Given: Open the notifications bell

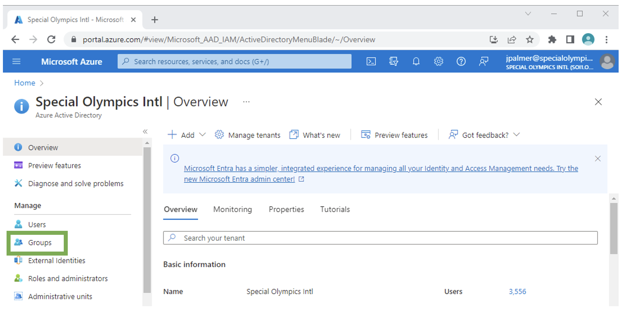Looking at the screenshot, I should [416, 62].
